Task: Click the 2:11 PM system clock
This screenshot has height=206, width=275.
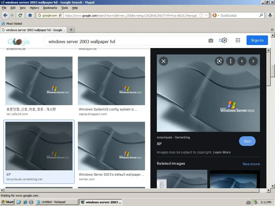Action: (266, 202)
